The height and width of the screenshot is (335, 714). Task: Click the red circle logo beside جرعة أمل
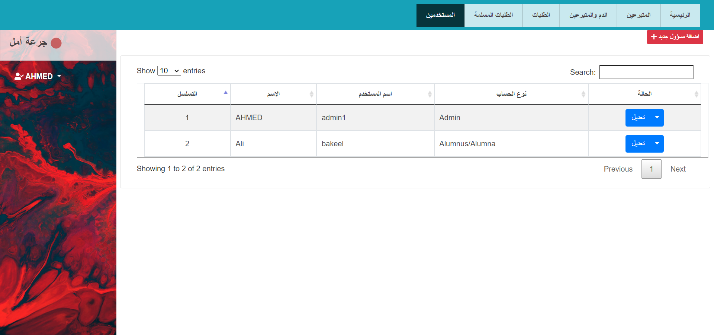57,43
